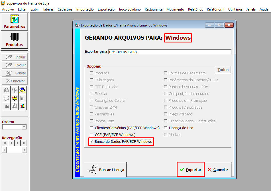Click the sidebar Cancelar button

[14, 81]
